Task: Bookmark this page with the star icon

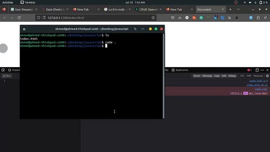Action: click(153, 18)
